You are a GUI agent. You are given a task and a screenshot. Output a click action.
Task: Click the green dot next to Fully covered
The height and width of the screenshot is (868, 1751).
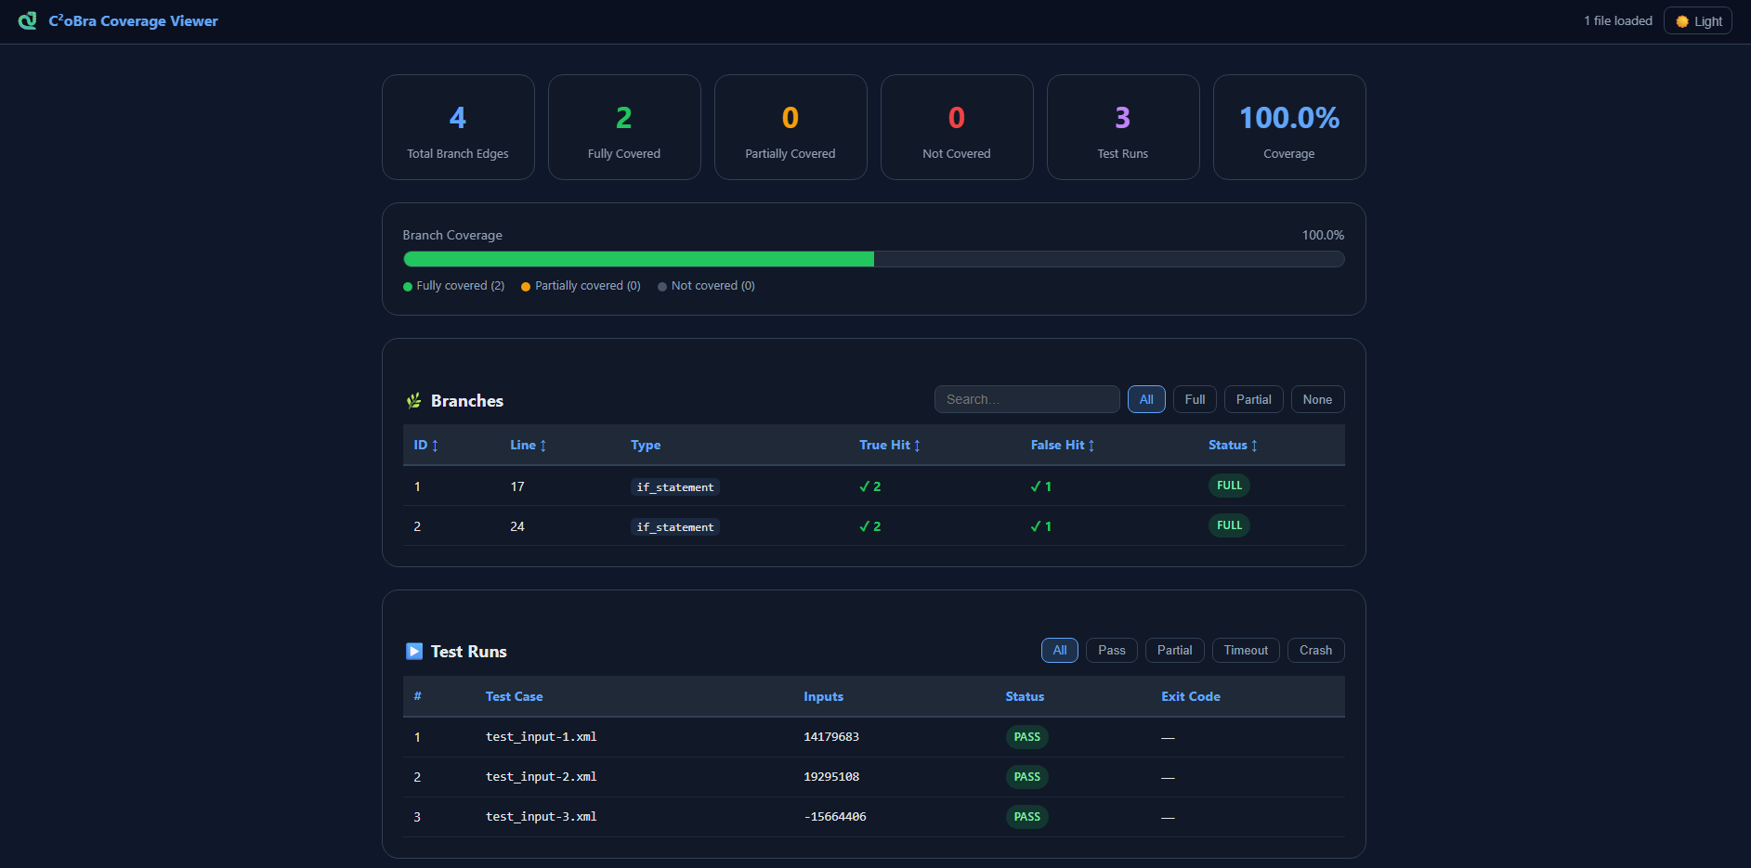click(x=407, y=286)
